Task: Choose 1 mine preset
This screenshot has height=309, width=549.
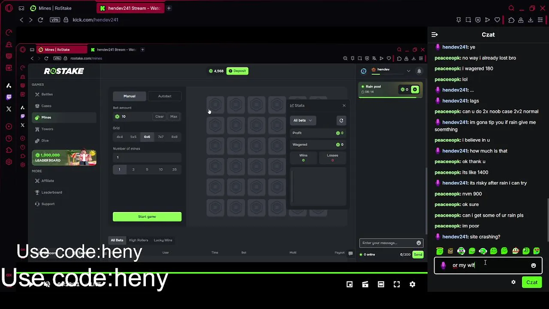Action: [x=120, y=170]
